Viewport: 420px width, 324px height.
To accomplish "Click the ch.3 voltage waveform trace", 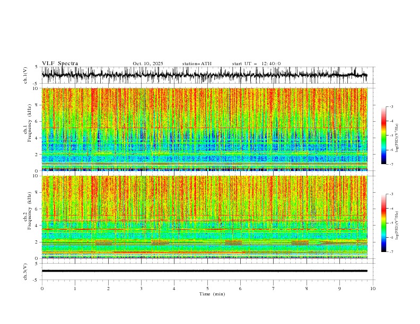I will tap(204, 271).
